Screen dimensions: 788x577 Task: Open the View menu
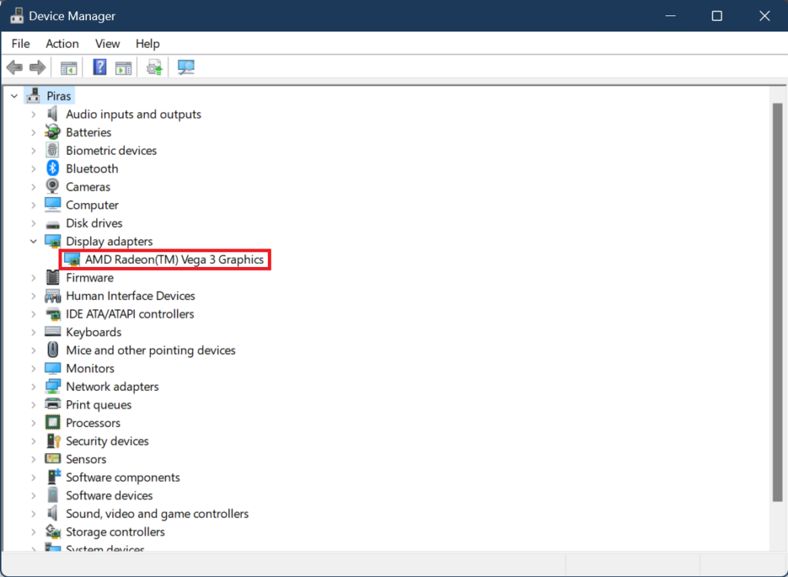(107, 43)
